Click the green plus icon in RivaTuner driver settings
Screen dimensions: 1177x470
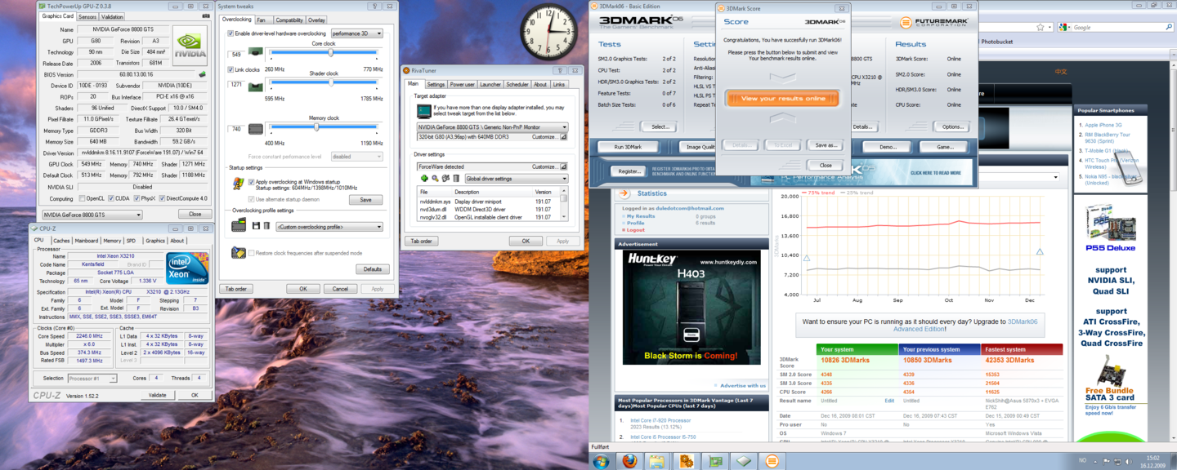(x=424, y=179)
